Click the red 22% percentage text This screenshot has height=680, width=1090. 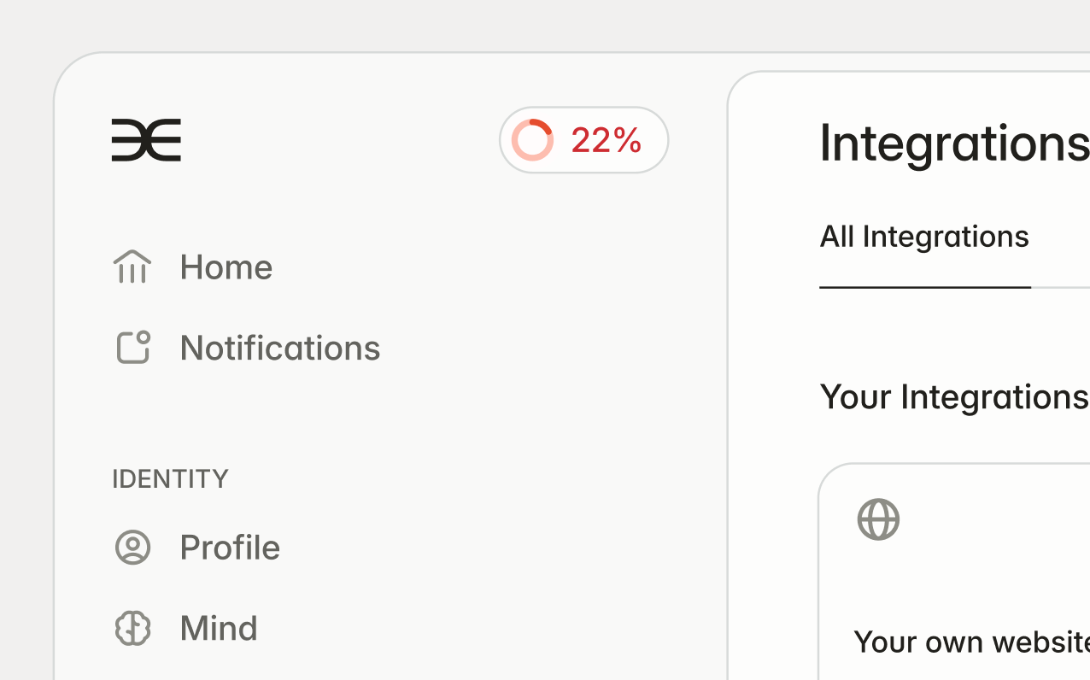(x=607, y=140)
